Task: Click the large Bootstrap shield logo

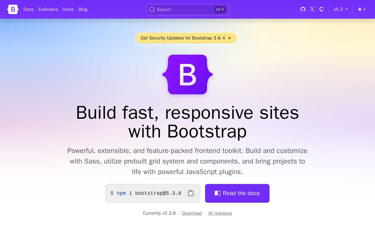Action: point(187,74)
